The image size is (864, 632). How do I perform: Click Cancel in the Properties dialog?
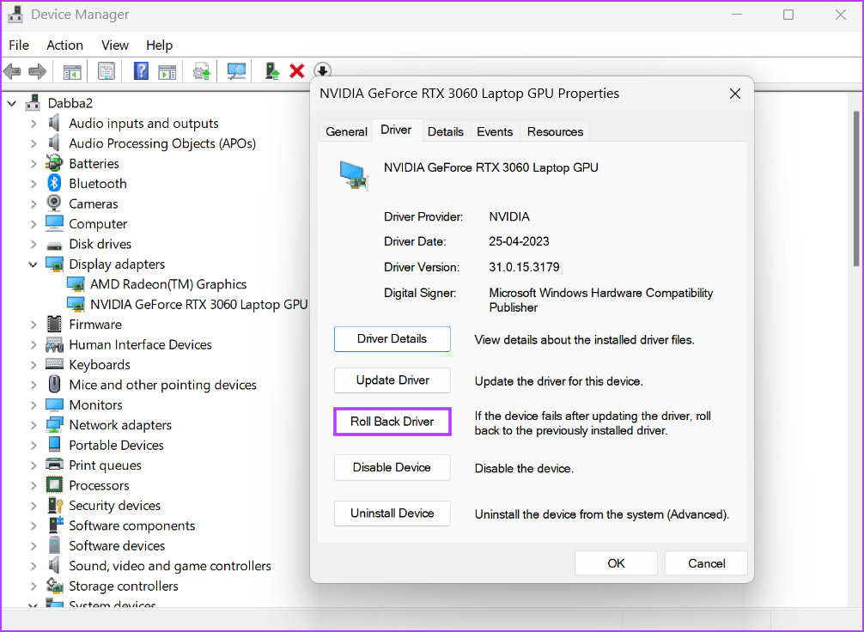click(706, 563)
